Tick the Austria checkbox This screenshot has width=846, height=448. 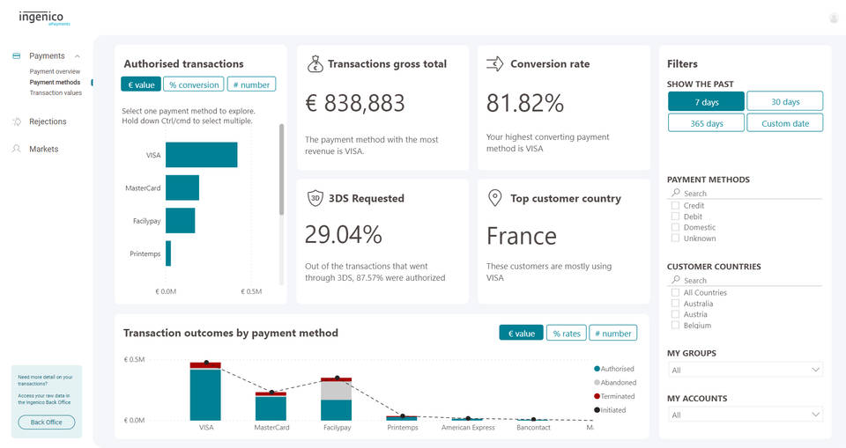click(675, 313)
